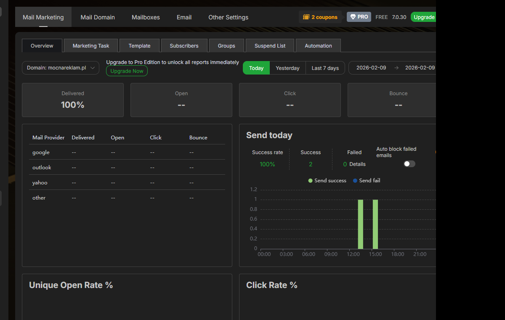Viewport: 505px width, 320px height.
Task: Click the 7.0.30 version number
Action: tap(399, 17)
